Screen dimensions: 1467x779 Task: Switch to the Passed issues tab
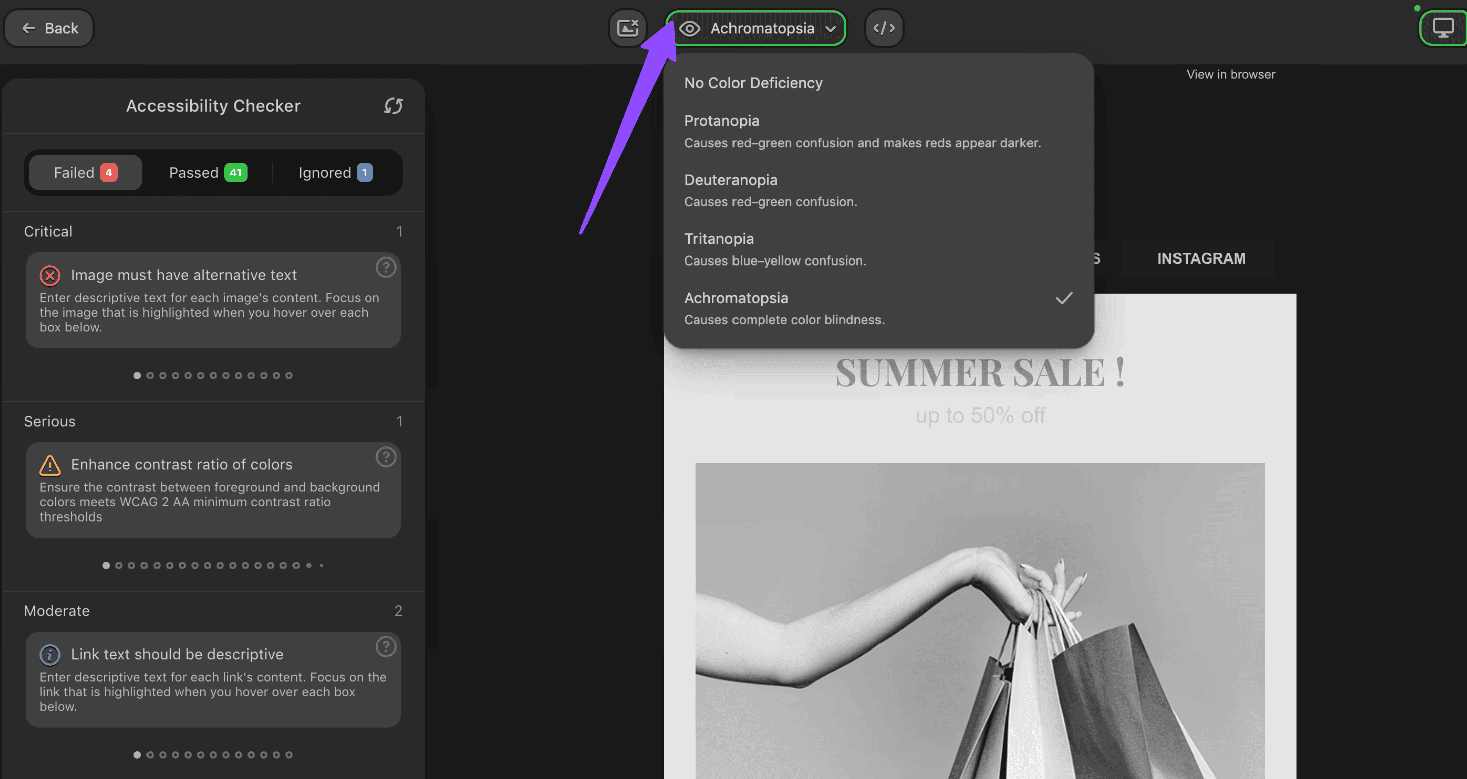pyautogui.click(x=207, y=172)
